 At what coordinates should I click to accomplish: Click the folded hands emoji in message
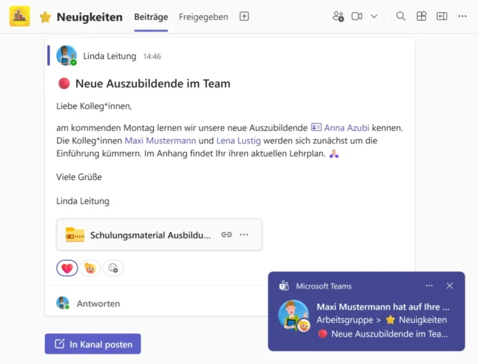[334, 153]
